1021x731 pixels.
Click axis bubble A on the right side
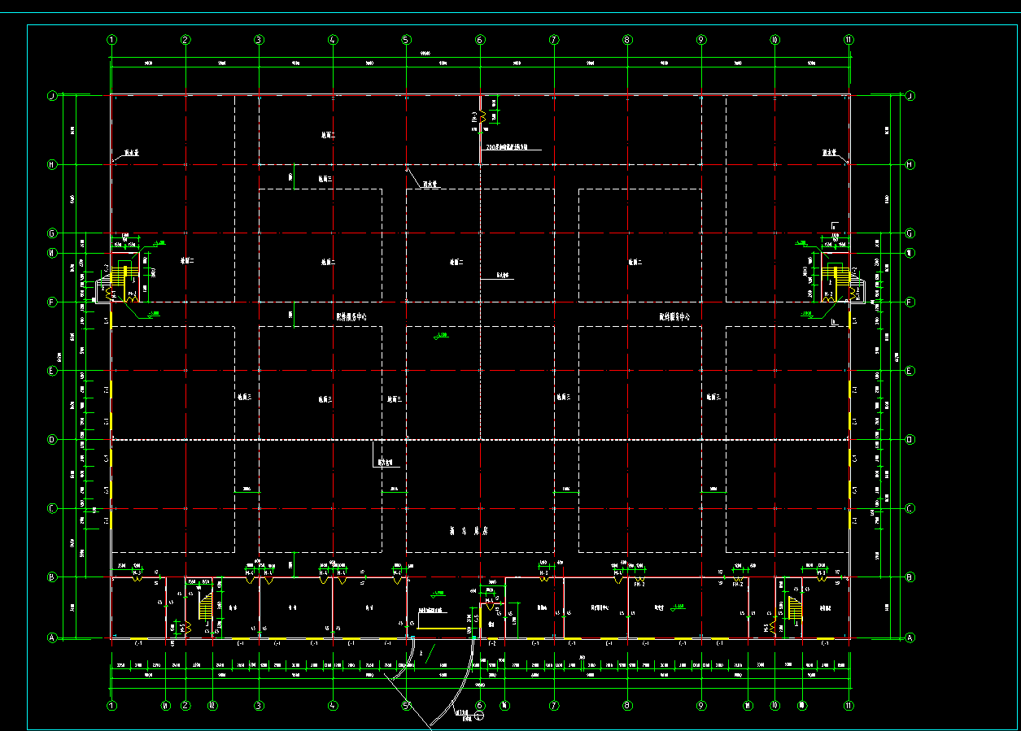[910, 638]
